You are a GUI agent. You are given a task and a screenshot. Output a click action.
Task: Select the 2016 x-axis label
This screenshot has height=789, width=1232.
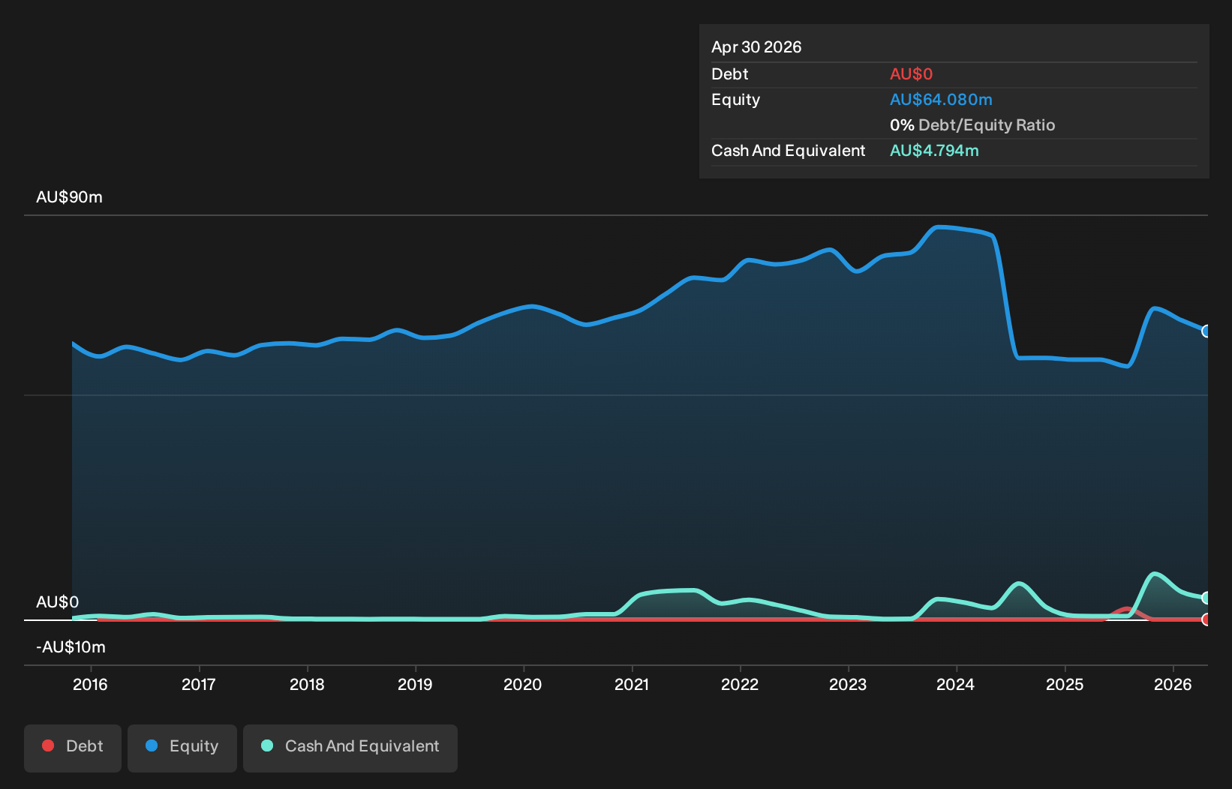coord(90,684)
